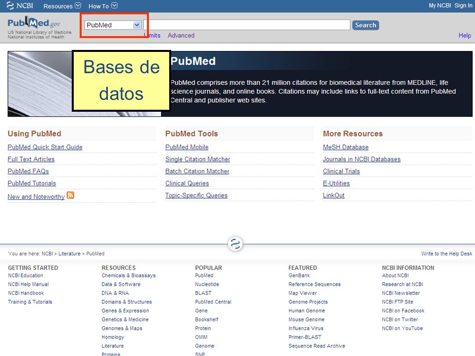
Task: Expand the How To menu
Action: pos(103,6)
